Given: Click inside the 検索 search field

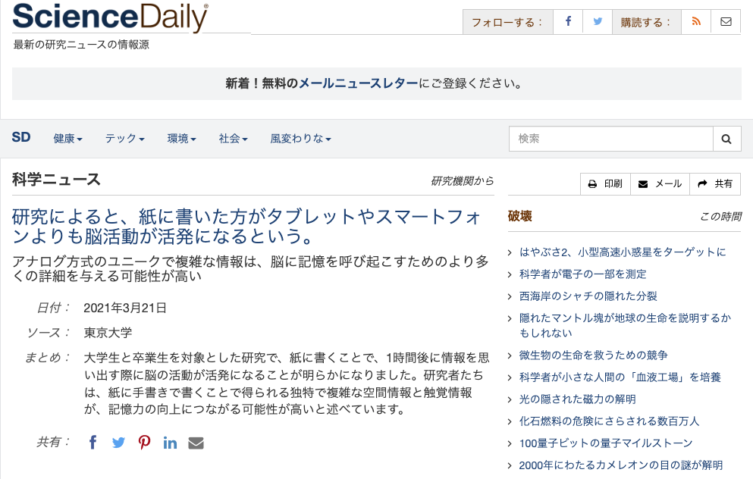Looking at the screenshot, I should (x=610, y=139).
